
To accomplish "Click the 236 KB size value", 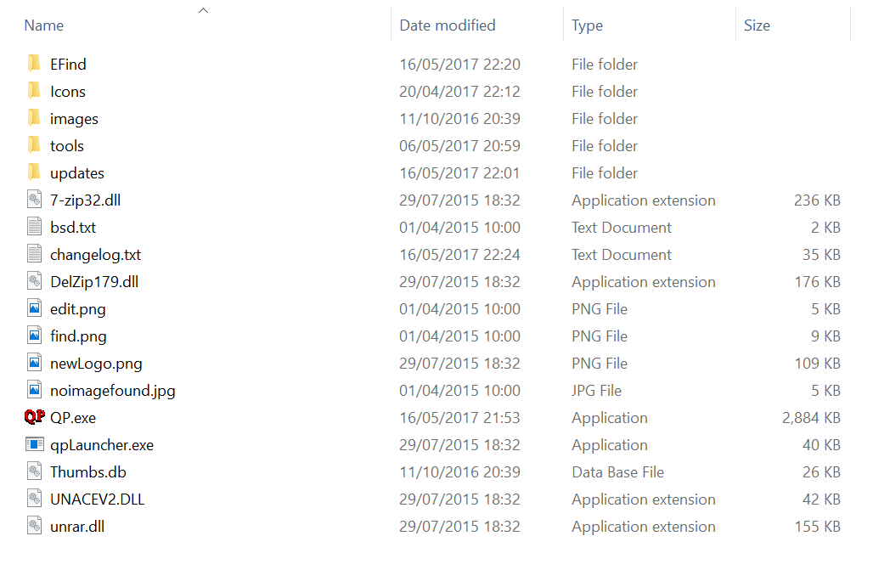I will pyautogui.click(x=817, y=200).
